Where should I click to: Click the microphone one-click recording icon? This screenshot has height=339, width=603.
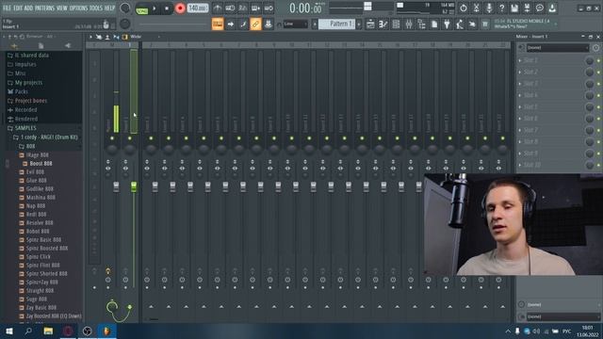pos(489,8)
